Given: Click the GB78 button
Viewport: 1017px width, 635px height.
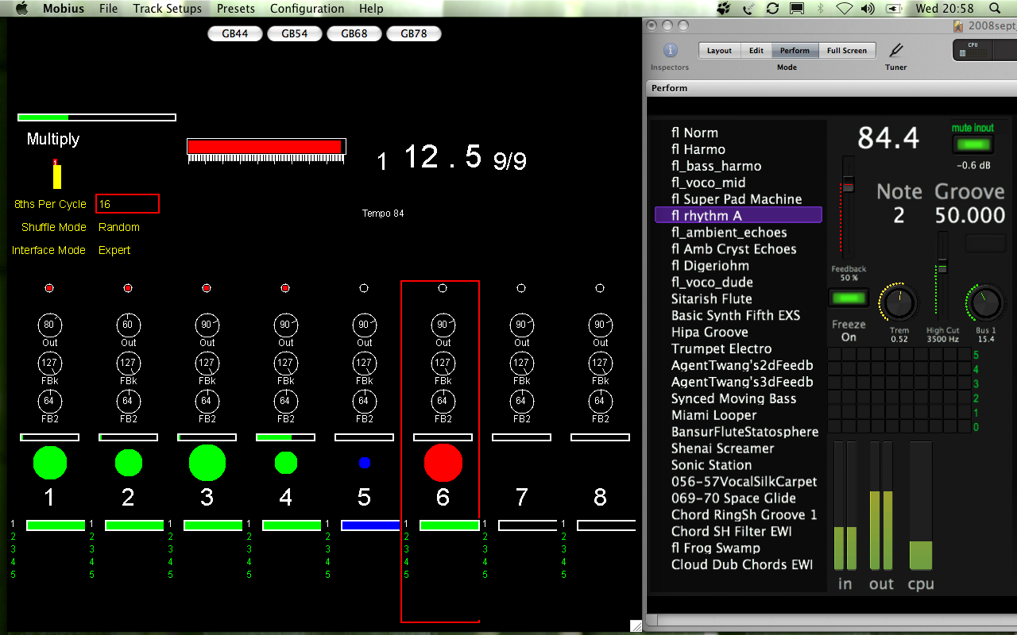Looking at the screenshot, I should pyautogui.click(x=413, y=33).
